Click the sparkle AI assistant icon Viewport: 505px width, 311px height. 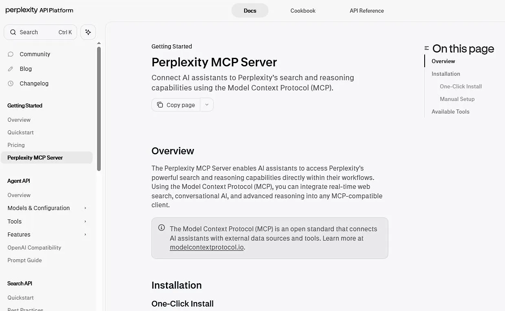88,32
